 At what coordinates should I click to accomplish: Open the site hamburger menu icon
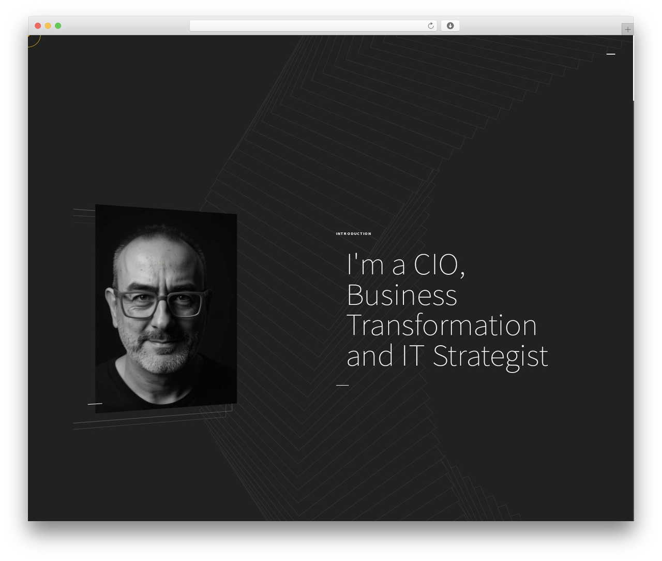coord(611,54)
